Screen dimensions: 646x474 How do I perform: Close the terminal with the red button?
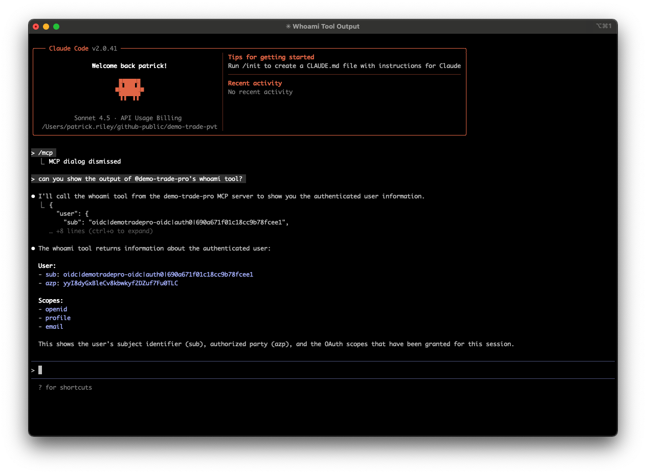(36, 27)
